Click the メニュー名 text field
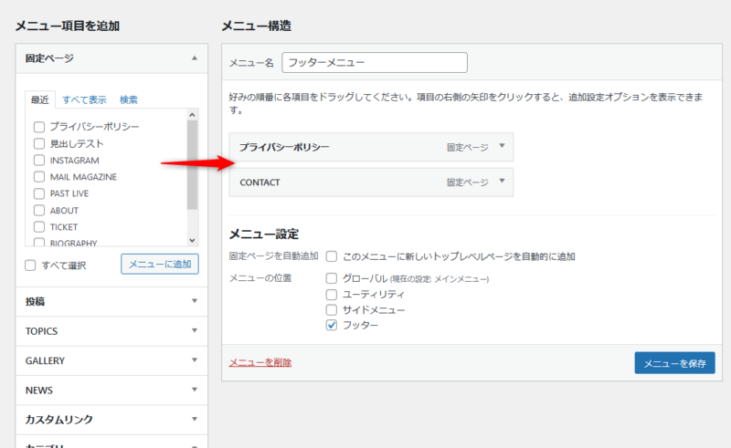The height and width of the screenshot is (448, 731). tap(375, 63)
